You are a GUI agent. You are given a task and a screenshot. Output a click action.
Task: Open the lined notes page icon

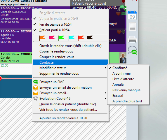pyautogui.click(x=132, y=27)
